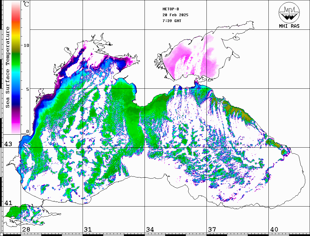Click longitude label '28'
This screenshot has height=236, width=310.
click(x=26, y=230)
